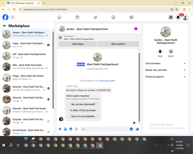
Task: Click message with Ryan's phone number
Action: [88, 90]
